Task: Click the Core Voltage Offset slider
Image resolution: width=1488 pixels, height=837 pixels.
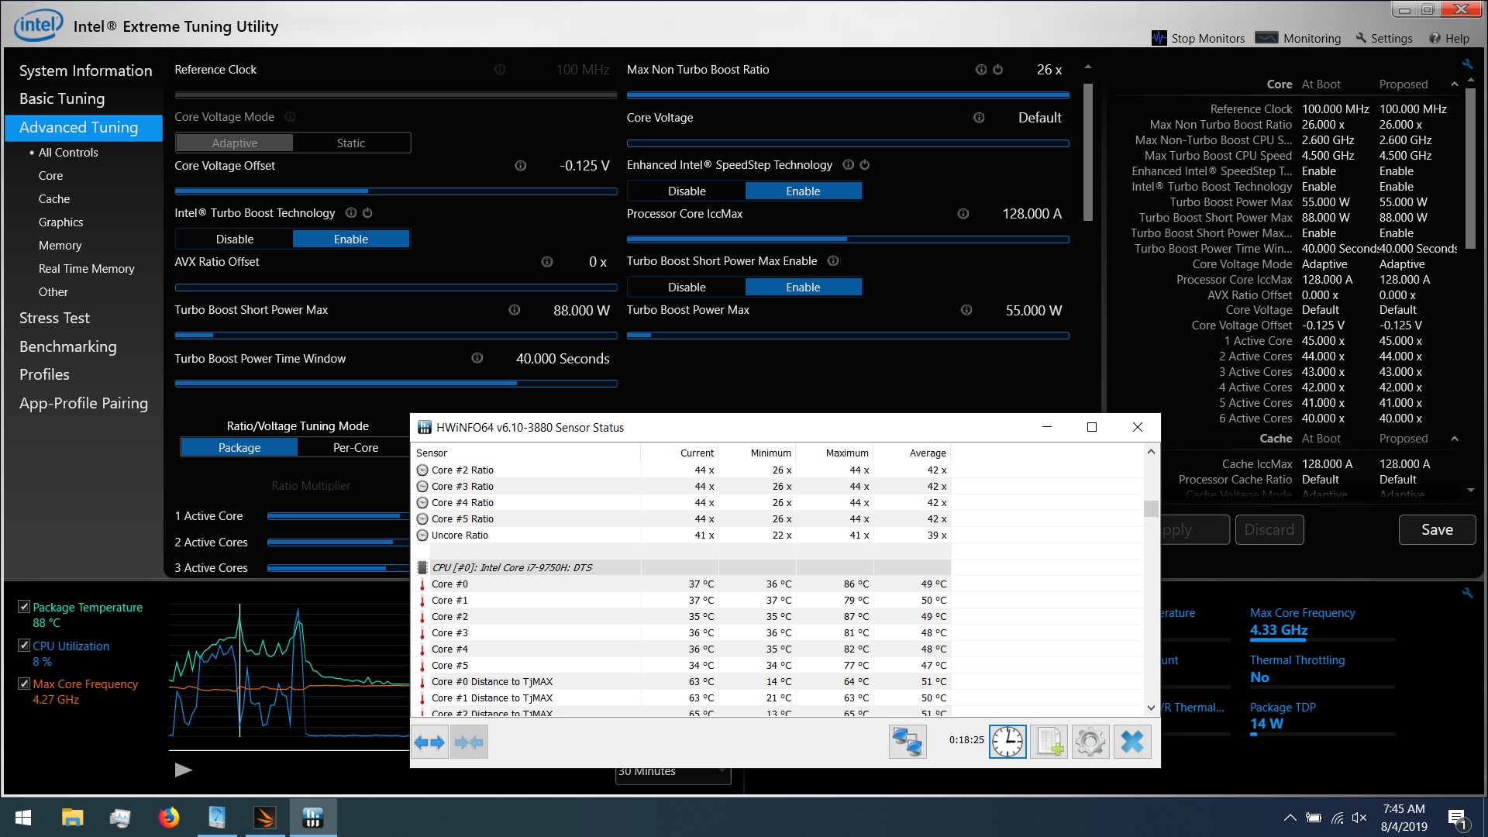Action: pos(396,191)
